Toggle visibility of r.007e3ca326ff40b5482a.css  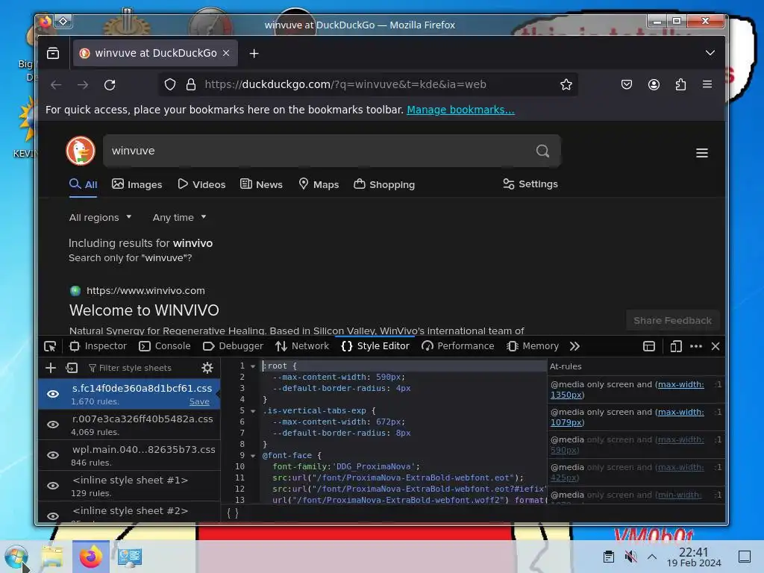[x=53, y=425]
